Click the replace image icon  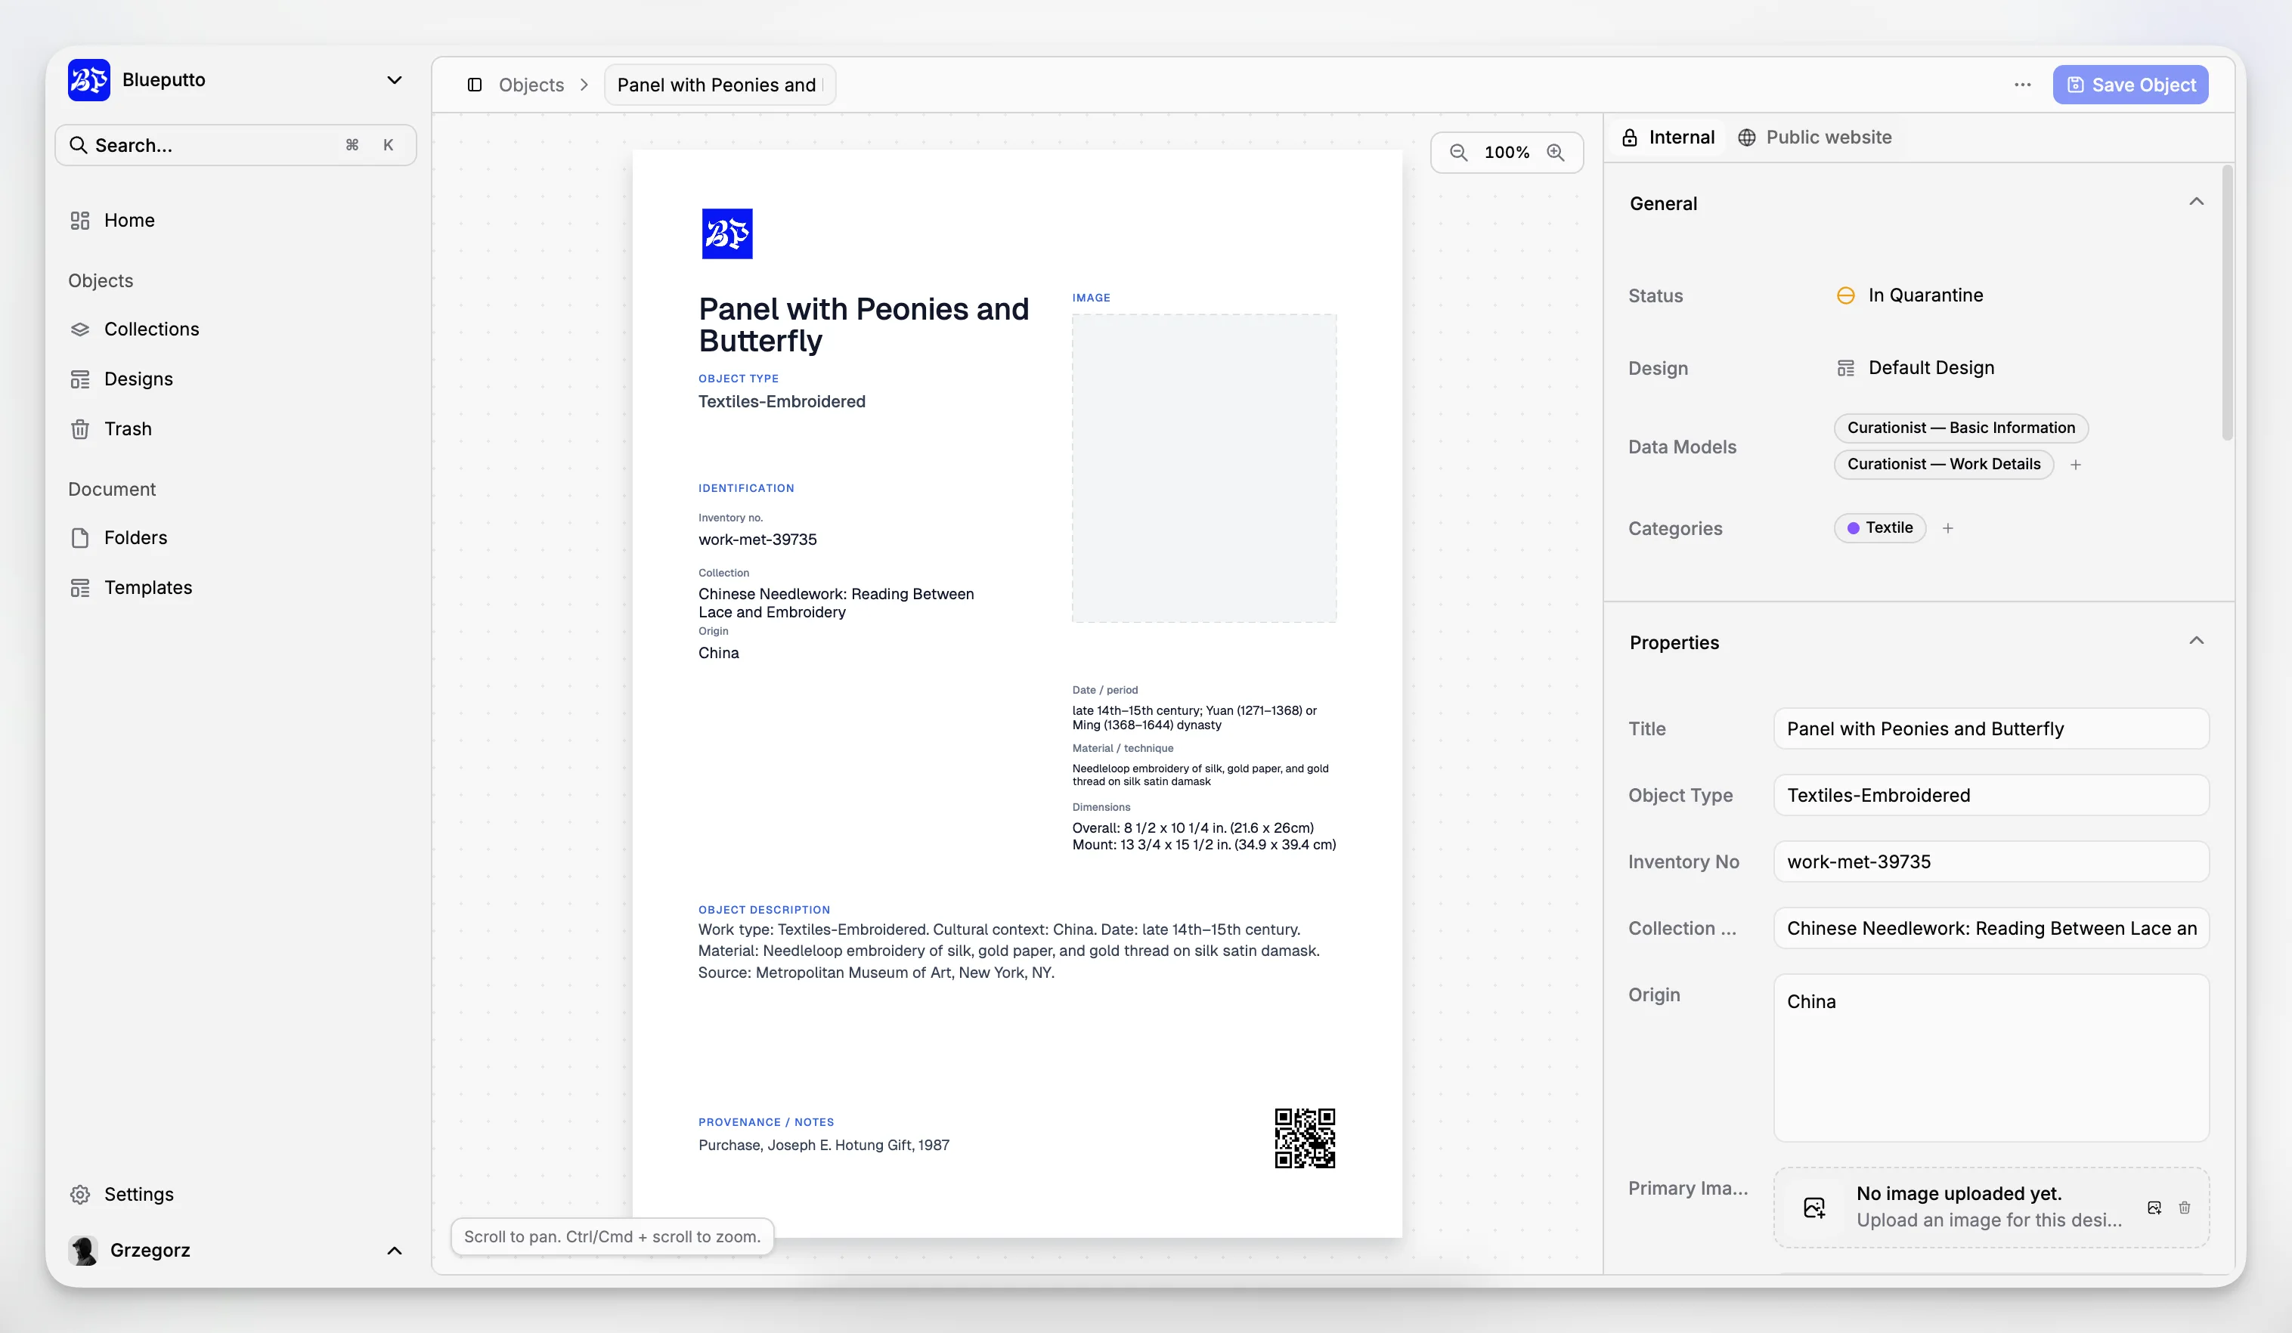[2154, 1208]
